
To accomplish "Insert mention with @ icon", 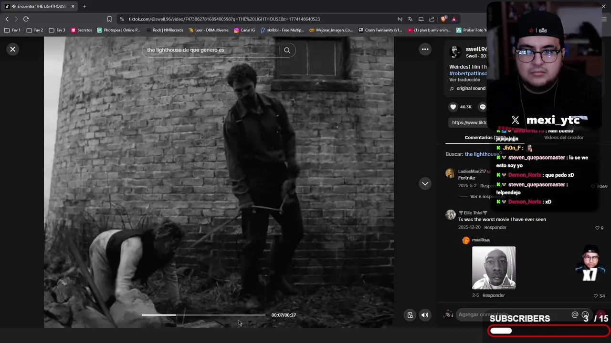I will (x=575, y=315).
